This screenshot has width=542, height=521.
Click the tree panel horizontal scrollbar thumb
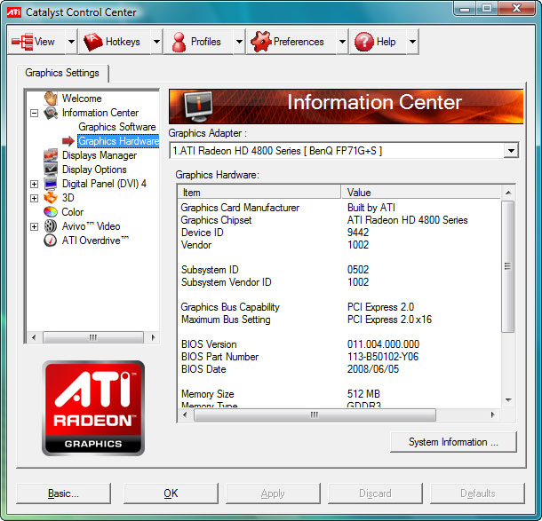pos(93,337)
